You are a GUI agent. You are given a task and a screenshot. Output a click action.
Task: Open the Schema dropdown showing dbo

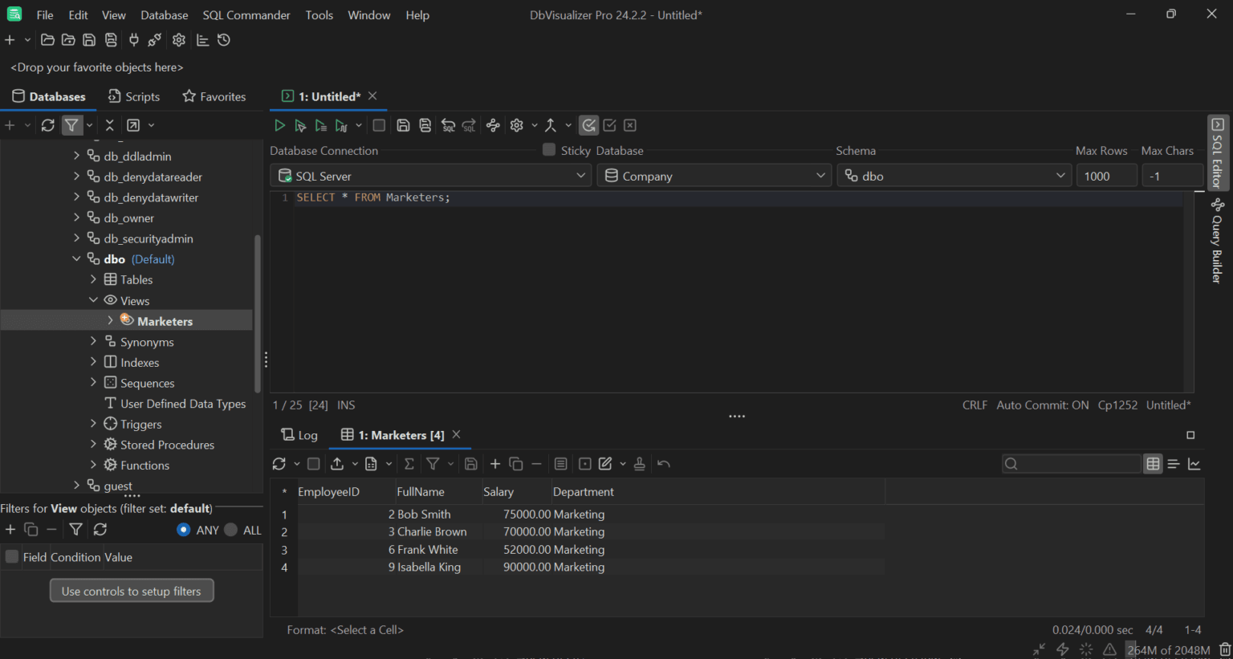click(x=954, y=175)
